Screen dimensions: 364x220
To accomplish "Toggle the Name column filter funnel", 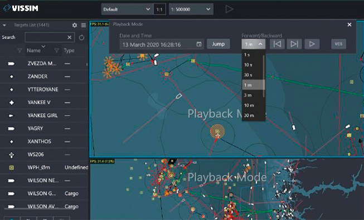I will (x=20, y=51).
